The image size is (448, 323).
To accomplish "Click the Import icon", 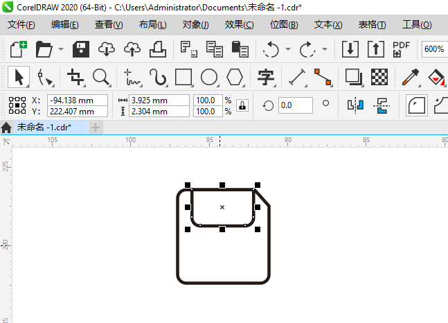I will (x=350, y=49).
